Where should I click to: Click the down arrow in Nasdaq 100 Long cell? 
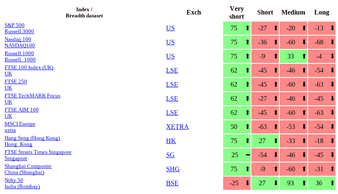click(x=332, y=42)
